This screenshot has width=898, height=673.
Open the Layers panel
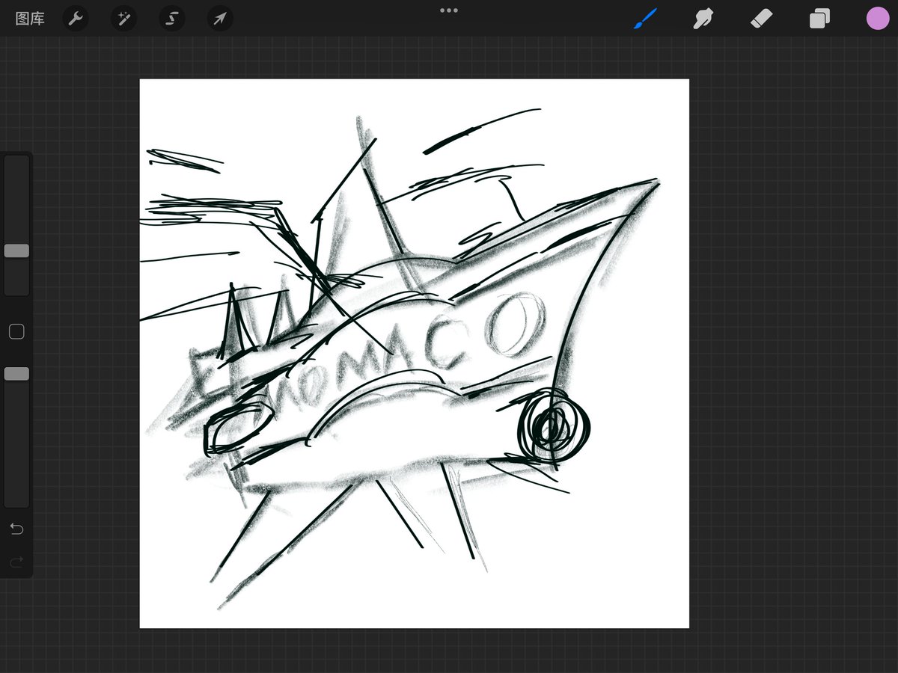(x=819, y=19)
